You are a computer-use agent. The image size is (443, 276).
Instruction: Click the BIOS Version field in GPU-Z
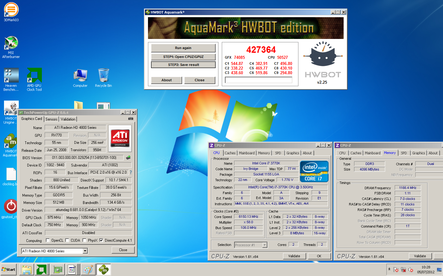click(84, 158)
